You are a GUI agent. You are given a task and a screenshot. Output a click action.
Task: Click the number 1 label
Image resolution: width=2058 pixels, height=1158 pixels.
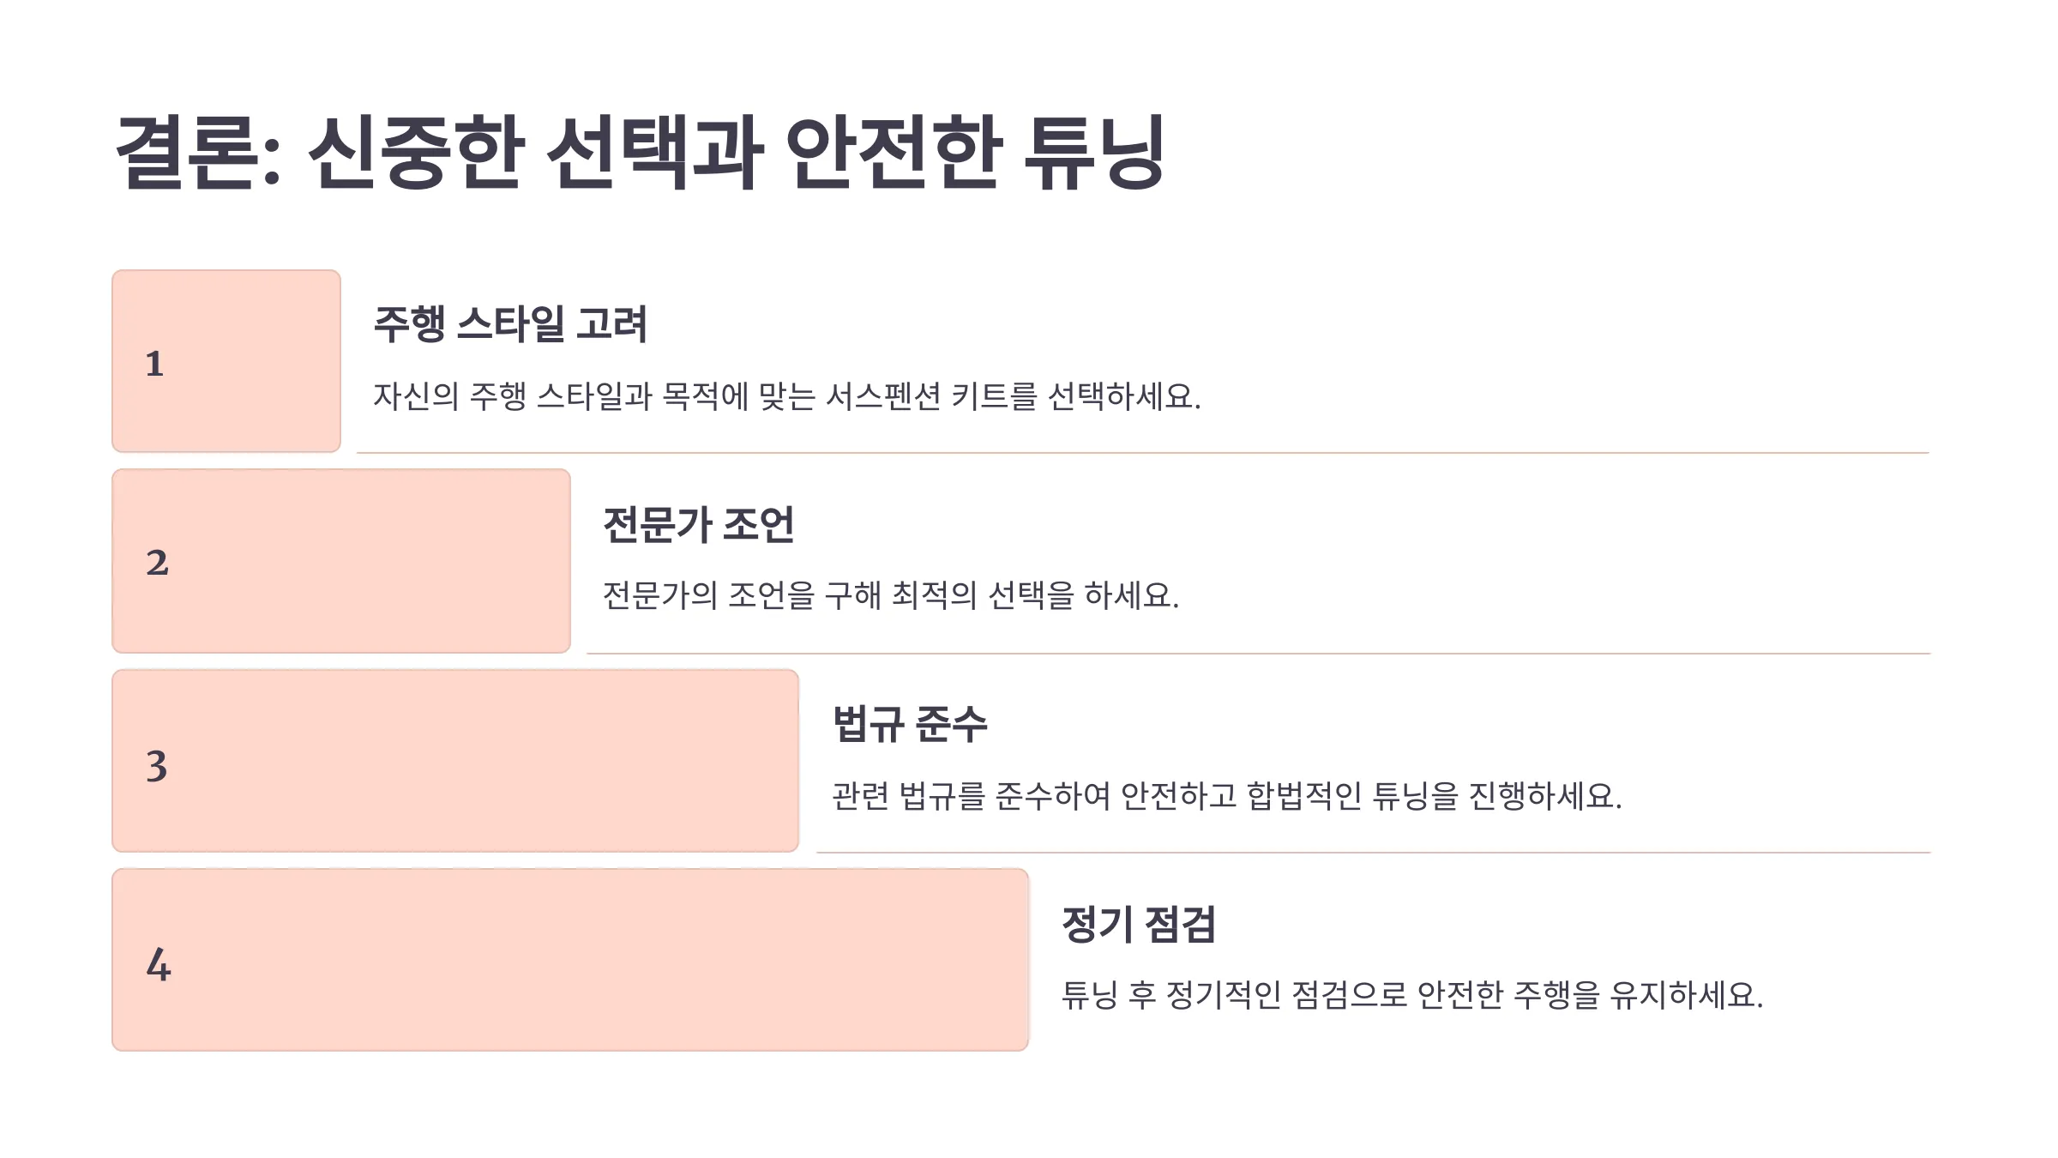(154, 364)
